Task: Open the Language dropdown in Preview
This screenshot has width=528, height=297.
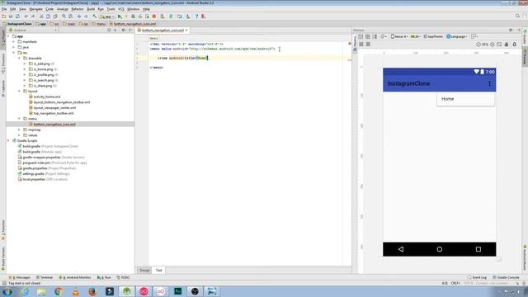Action: [x=456, y=36]
